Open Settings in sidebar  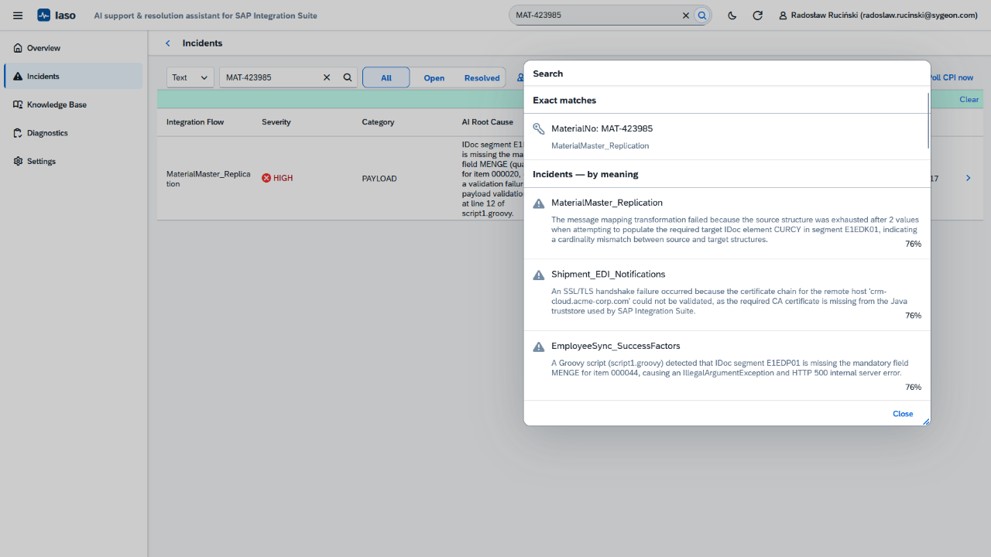pyautogui.click(x=74, y=161)
